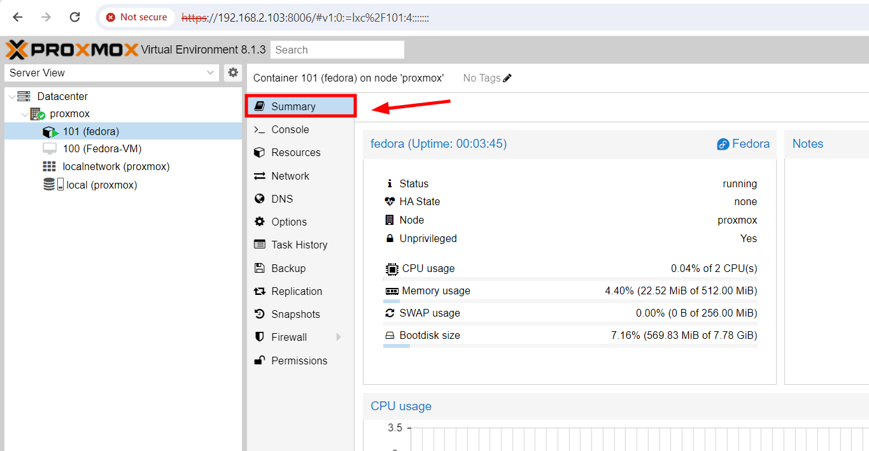Reload the page with browser refresh icon
This screenshot has height=451, width=869.
tap(74, 17)
